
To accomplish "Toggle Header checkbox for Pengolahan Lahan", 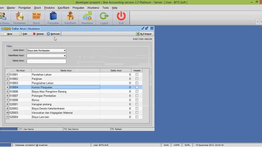I will 137,83.
